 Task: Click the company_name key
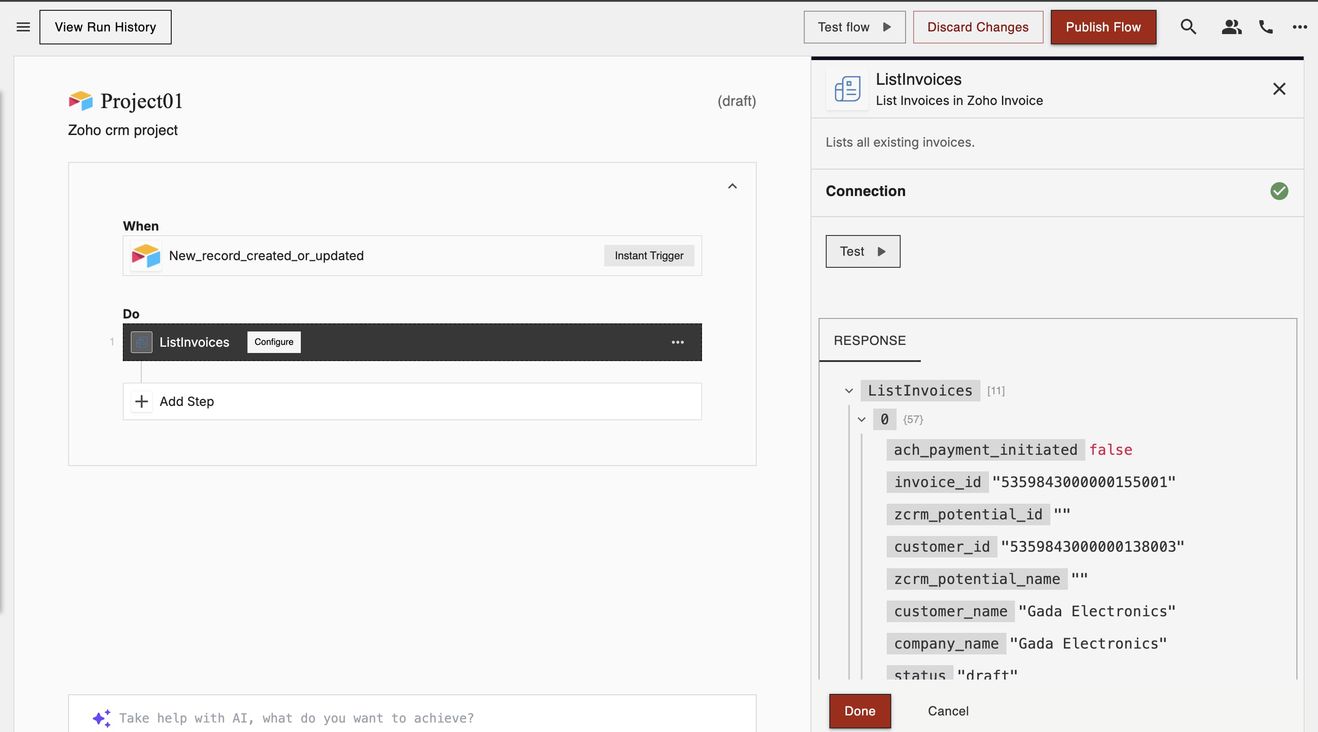946,643
